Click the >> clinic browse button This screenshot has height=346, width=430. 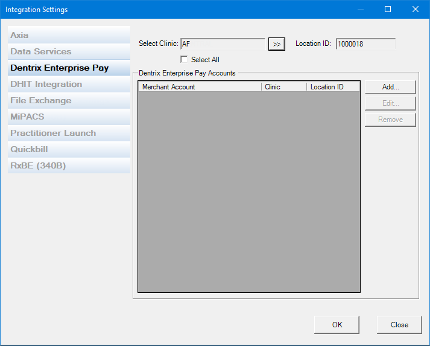click(x=276, y=44)
